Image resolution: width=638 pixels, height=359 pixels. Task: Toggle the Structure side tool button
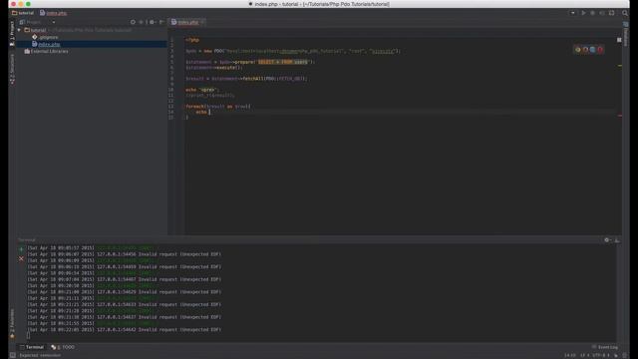click(x=12, y=69)
